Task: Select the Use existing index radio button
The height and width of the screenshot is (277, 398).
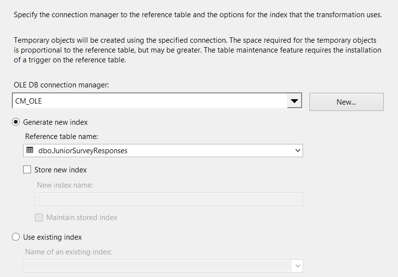Action: pyautogui.click(x=16, y=237)
